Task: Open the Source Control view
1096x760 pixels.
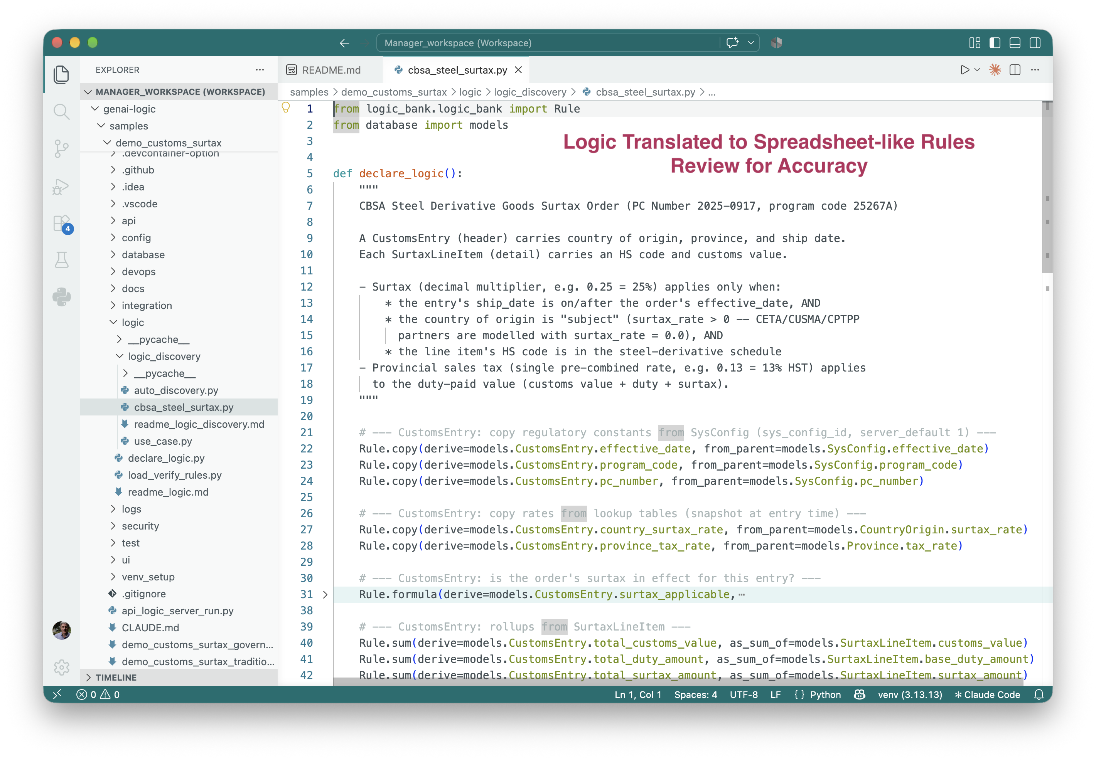Action: [61, 149]
